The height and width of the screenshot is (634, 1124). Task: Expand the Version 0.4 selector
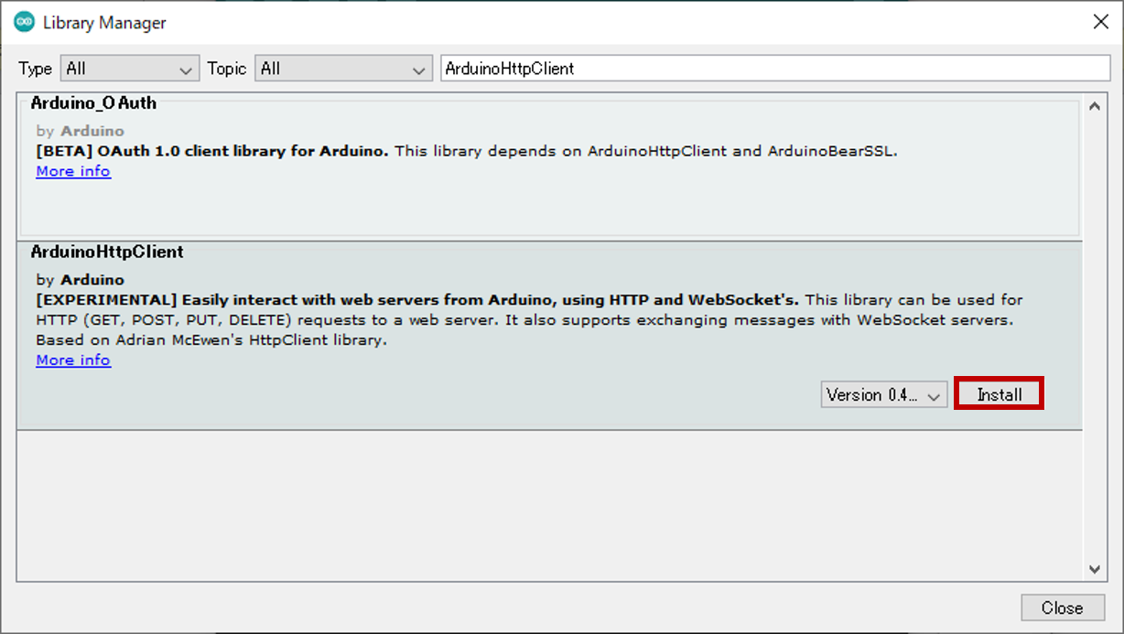click(883, 395)
